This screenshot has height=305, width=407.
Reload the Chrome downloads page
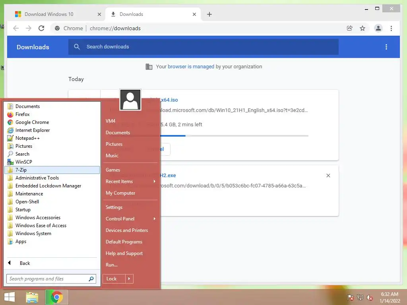point(41,28)
